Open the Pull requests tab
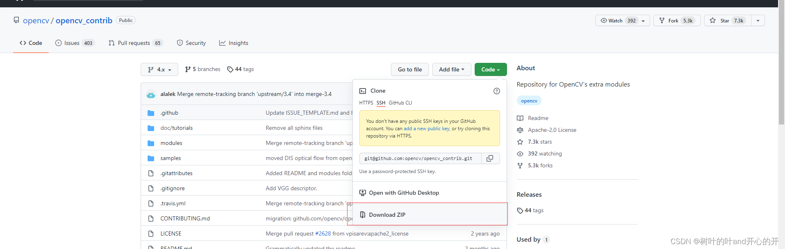This screenshot has width=785, height=249. tap(136, 43)
